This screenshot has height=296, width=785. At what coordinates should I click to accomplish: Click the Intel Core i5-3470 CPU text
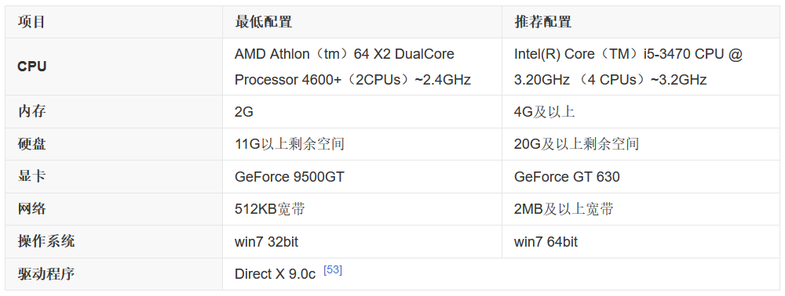628,67
